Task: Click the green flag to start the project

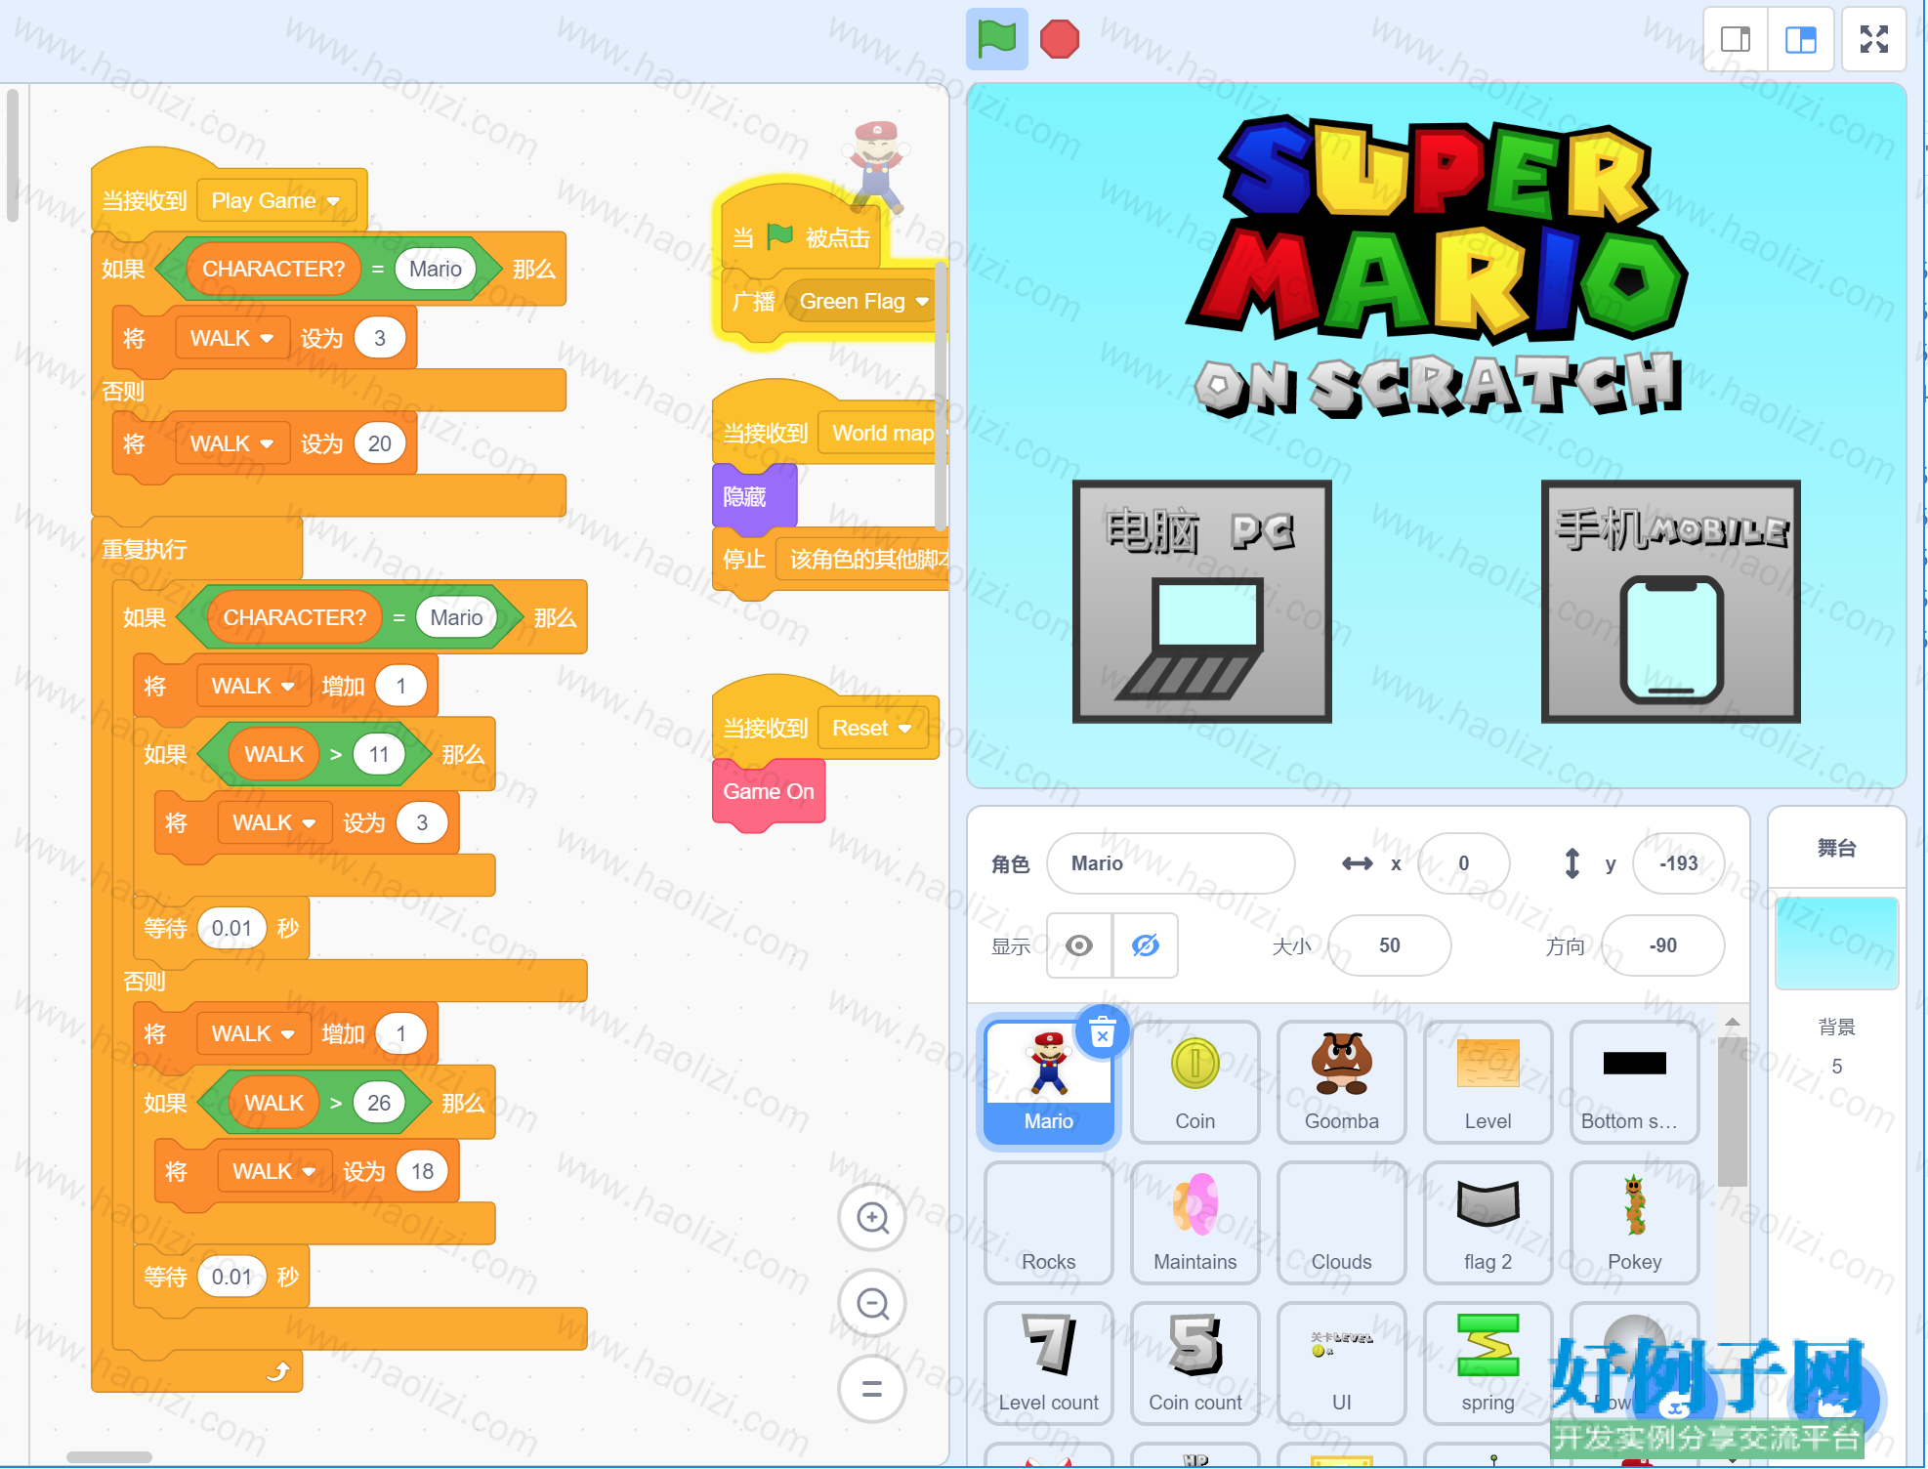Action: 996,39
